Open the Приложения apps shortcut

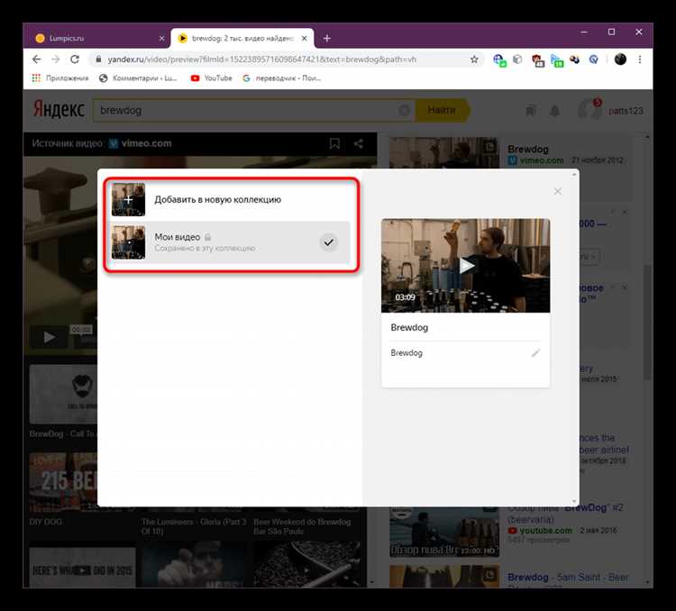pyautogui.click(x=59, y=78)
